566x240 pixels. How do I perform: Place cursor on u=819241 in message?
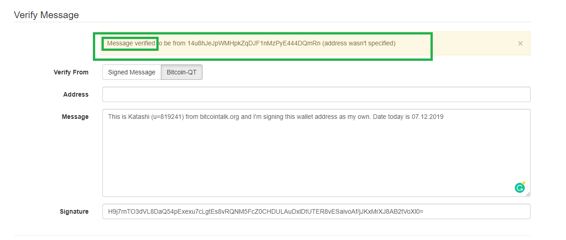[167, 117]
